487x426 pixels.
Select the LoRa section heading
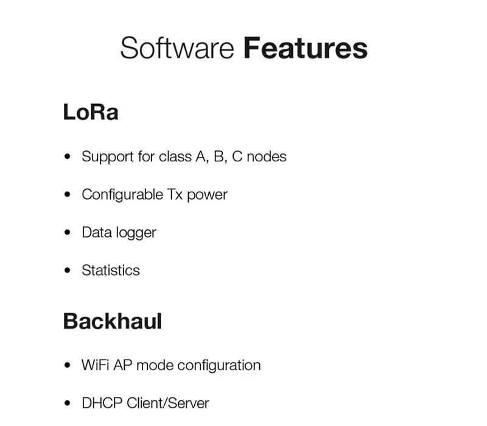coord(91,112)
